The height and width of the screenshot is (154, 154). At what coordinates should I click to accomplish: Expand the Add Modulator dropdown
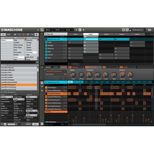coord(66,122)
